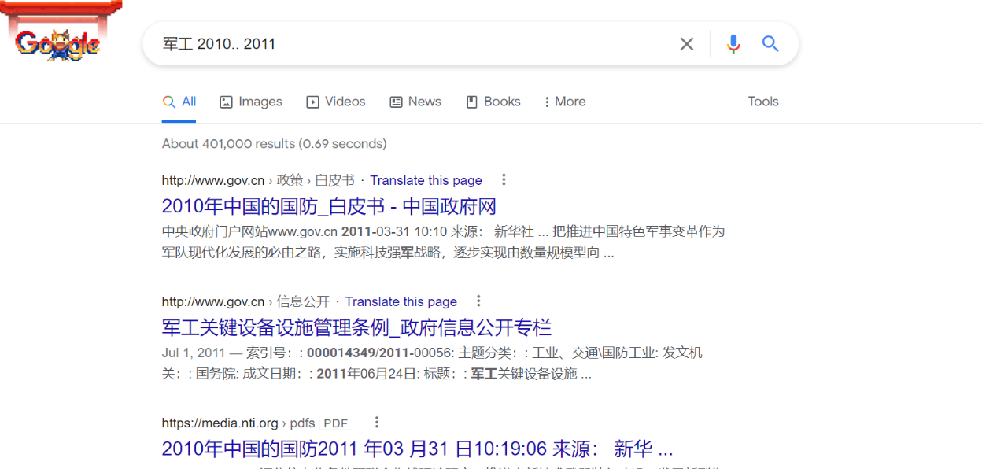Open the Tools filter options

[x=762, y=102]
